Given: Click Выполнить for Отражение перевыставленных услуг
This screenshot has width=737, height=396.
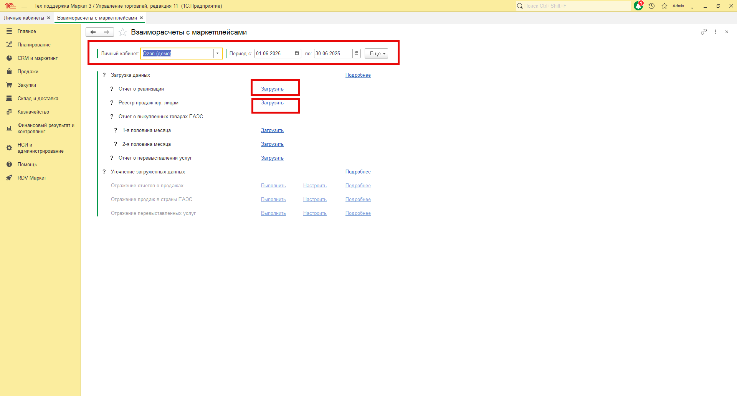Looking at the screenshot, I should pos(273,213).
